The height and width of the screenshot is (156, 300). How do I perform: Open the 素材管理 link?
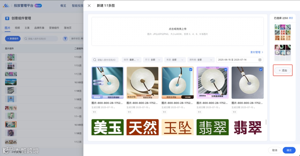coord(257,52)
